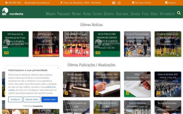Open the Fotos menu
This screenshot has height=114, width=183.
(x=145, y=14)
